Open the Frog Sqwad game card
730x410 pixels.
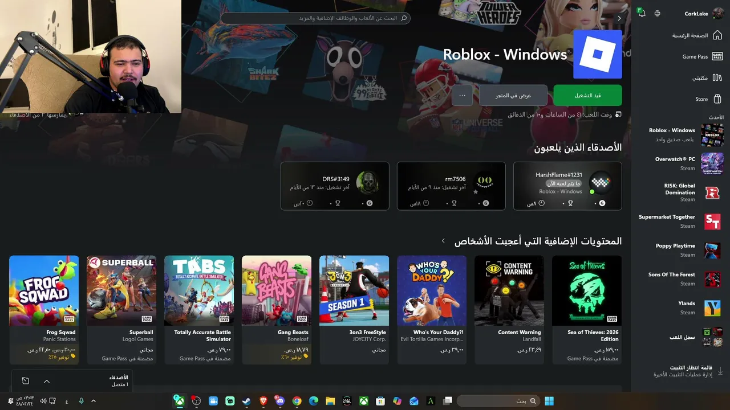tap(44, 309)
